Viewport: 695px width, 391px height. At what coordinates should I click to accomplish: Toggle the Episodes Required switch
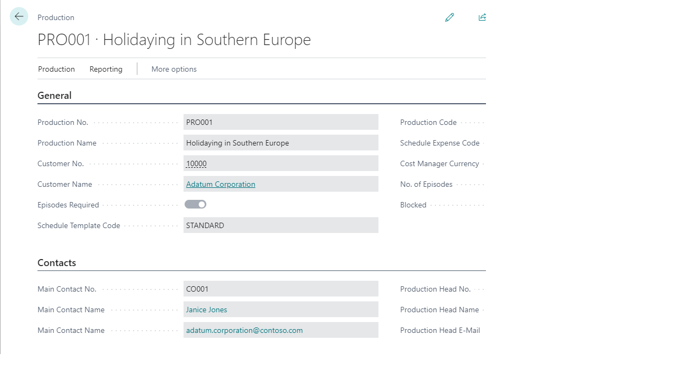click(195, 205)
